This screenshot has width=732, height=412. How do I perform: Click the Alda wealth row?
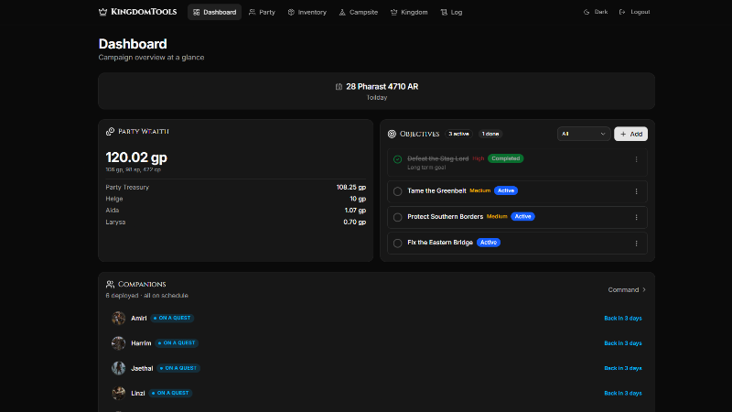[236, 211]
